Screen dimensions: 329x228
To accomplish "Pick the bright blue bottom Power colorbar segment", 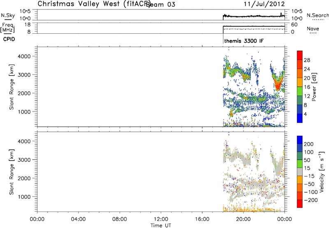I will click(300, 118).
